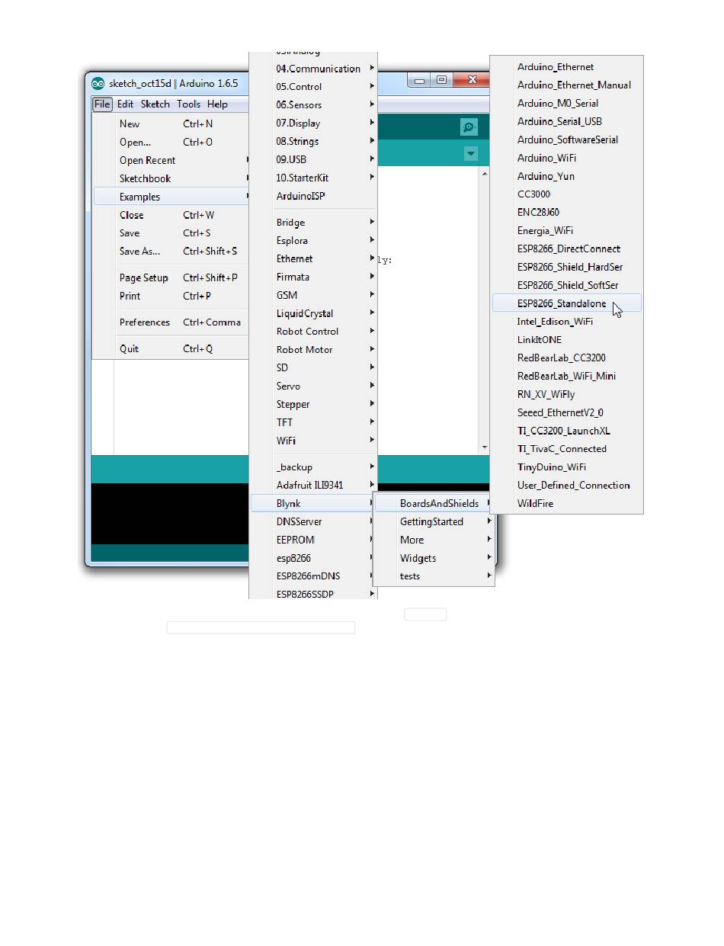The width and height of the screenshot is (724, 946).
Task: Choose Close in File menu
Action: (x=171, y=215)
